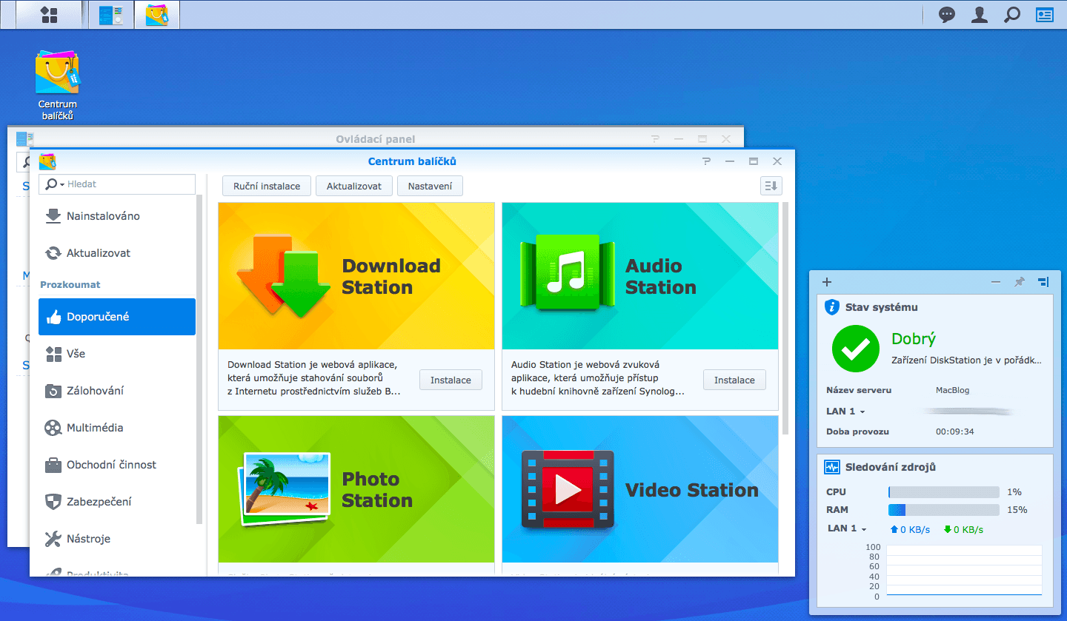Click Ruční instalace button
Viewport: 1067px width, 621px height.
[267, 186]
